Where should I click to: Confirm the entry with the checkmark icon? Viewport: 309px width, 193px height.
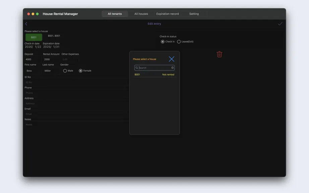click(x=280, y=24)
